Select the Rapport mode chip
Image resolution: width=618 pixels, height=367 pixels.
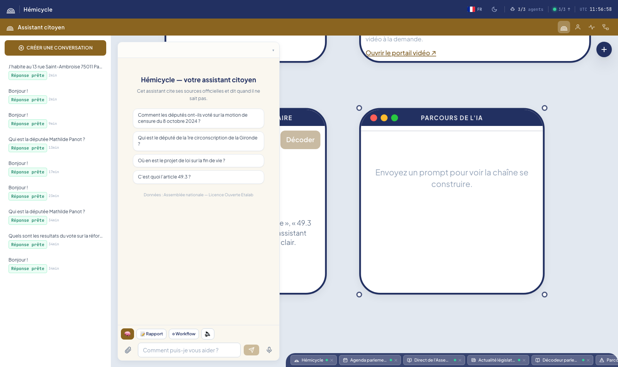coord(151,334)
